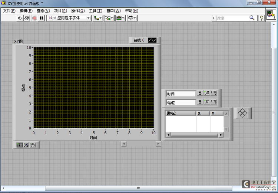The width and height of the screenshot is (278, 193).
Task: Open the 工具(T) menu
Action: (96, 11)
